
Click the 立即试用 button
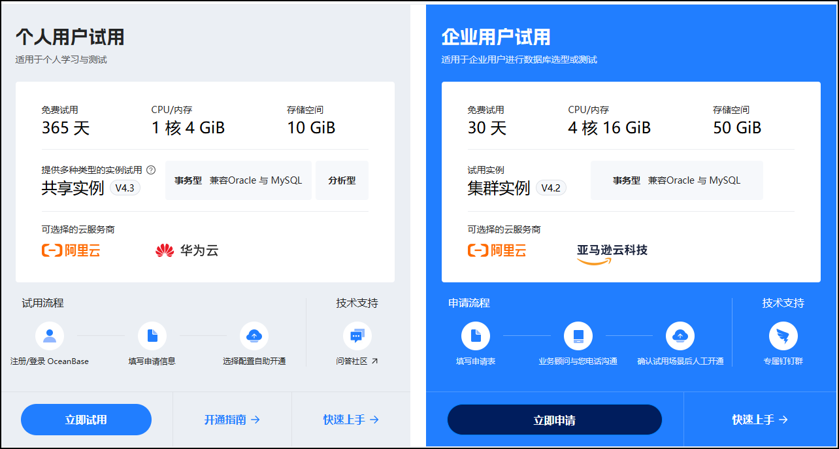click(x=86, y=420)
